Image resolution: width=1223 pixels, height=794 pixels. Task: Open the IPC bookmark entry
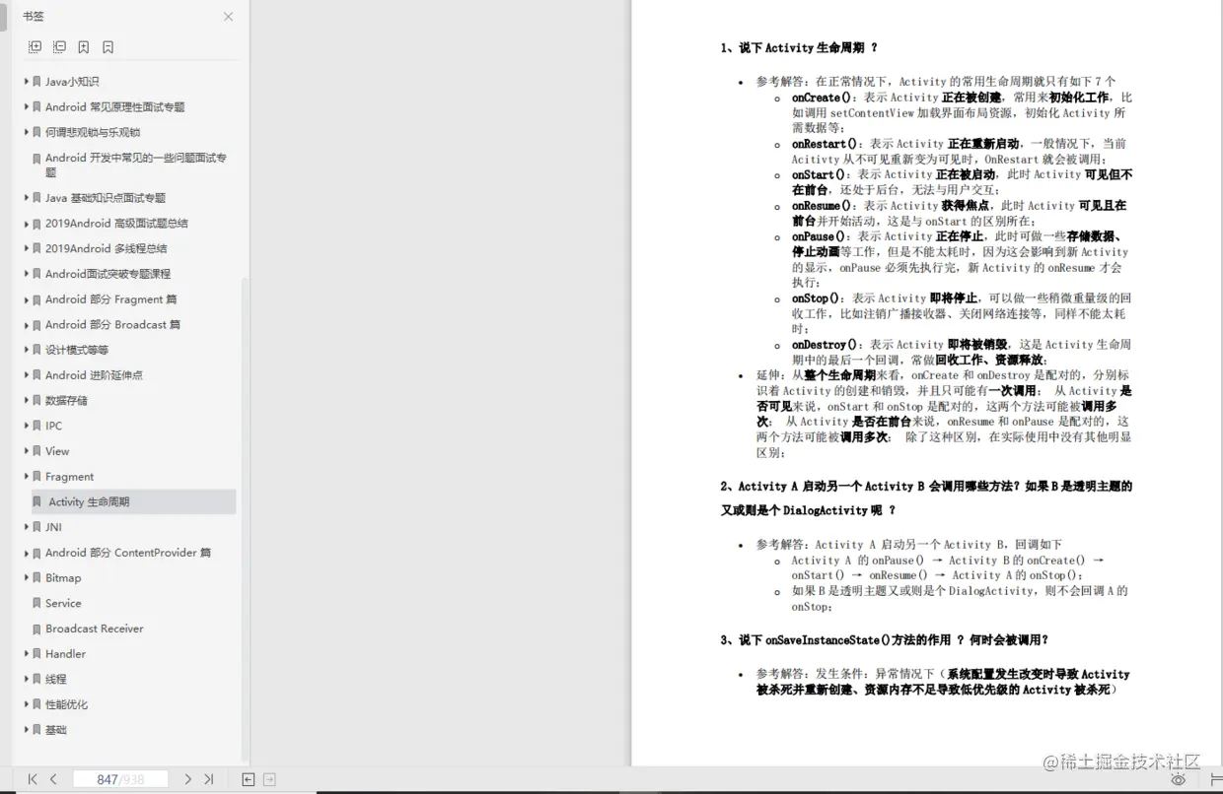click(53, 427)
